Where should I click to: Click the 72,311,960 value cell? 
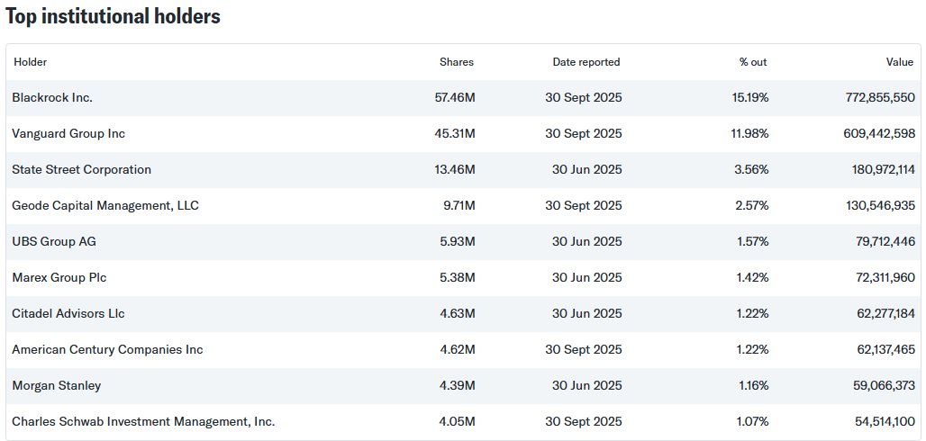click(x=884, y=278)
